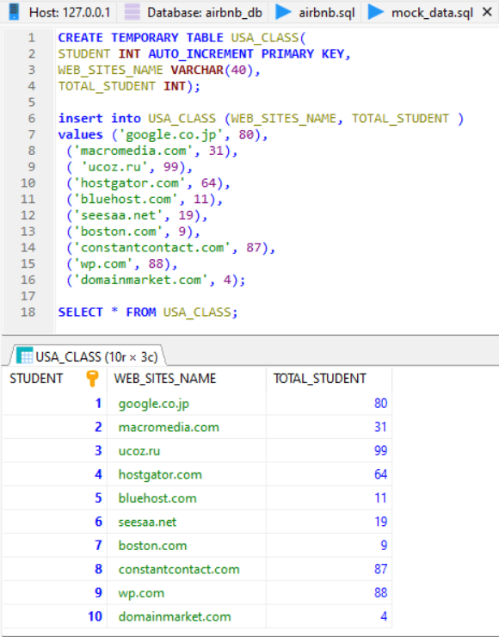Place cursor on SELECT * FROM USA_CLASS line
The width and height of the screenshot is (499, 637).
[x=148, y=312]
